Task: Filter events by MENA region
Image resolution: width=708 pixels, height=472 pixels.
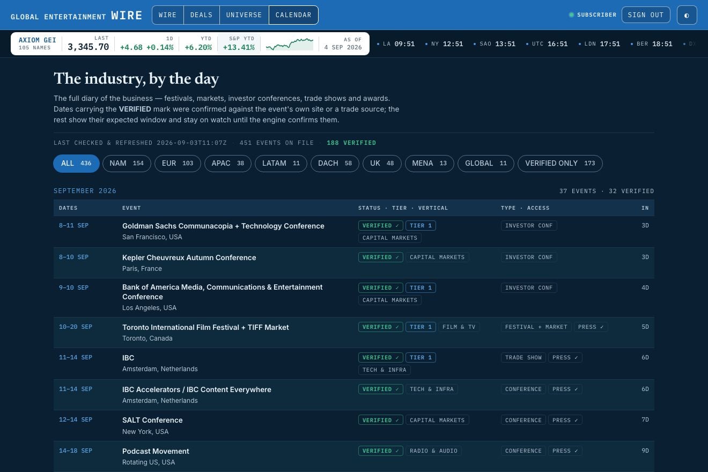Action: click(x=429, y=164)
